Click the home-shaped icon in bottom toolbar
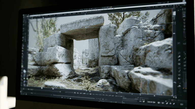195x109 pixels. (x=75, y=93)
